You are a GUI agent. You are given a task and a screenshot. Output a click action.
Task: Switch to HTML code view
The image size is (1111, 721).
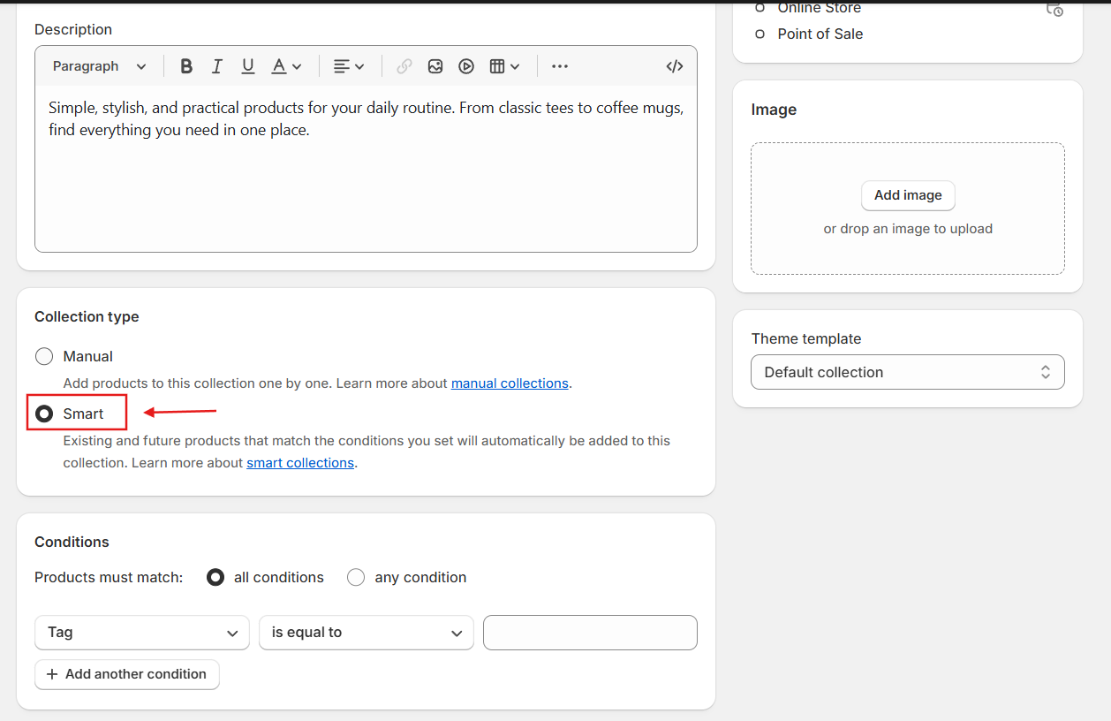(675, 66)
